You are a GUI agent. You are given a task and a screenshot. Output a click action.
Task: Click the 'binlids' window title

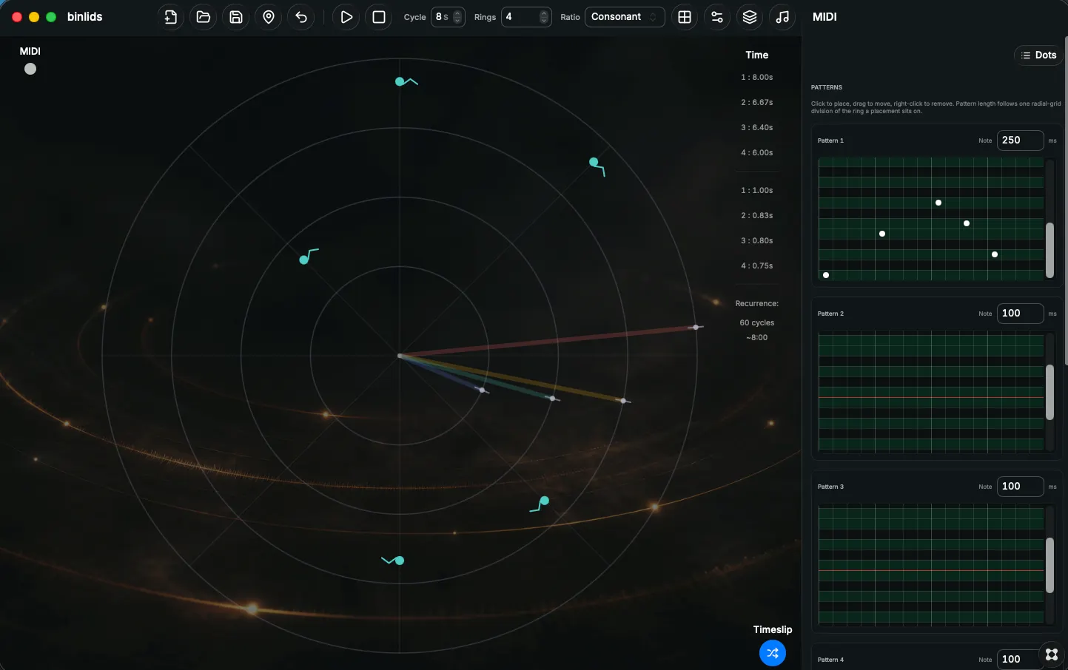(x=84, y=17)
